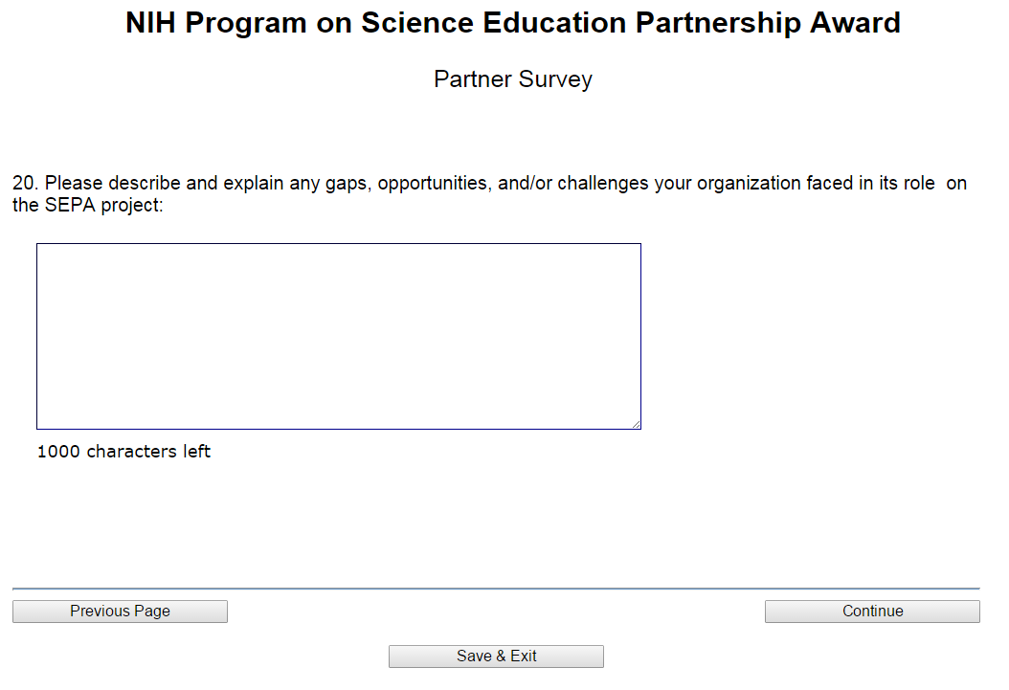Screen dimensions: 1009x690
Task: Click the 'Partner Survey' subtitle
Action: coord(512,79)
